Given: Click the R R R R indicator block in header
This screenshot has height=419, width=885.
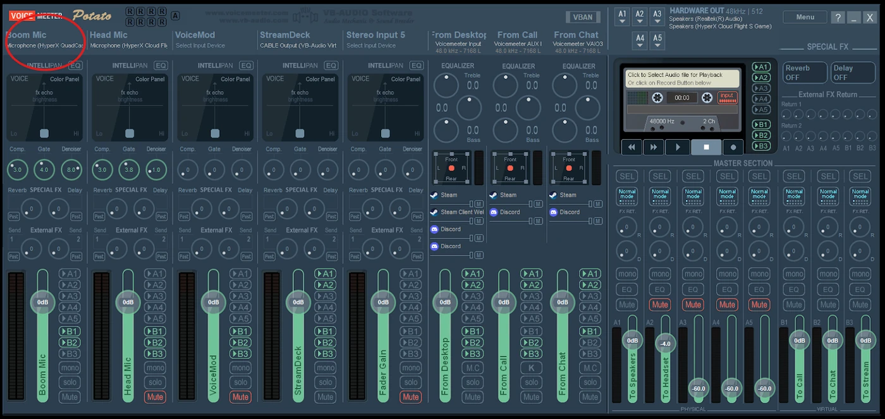Looking at the screenshot, I should (146, 16).
